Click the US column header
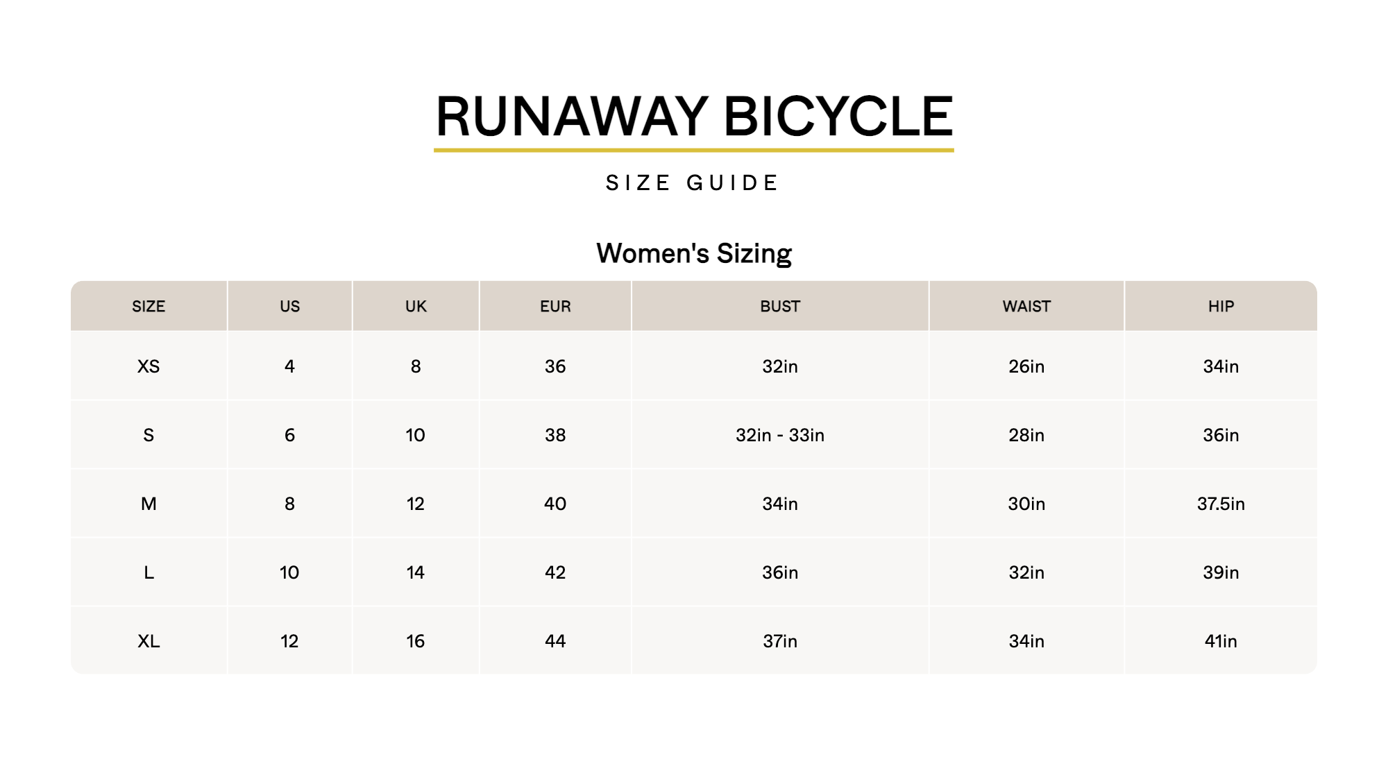Screen dimensions: 1388x766 (x=290, y=306)
